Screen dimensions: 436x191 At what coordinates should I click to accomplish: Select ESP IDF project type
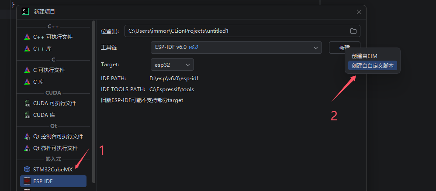click(53, 181)
